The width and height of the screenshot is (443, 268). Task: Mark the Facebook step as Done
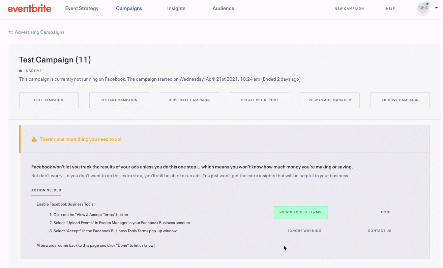[x=386, y=212]
